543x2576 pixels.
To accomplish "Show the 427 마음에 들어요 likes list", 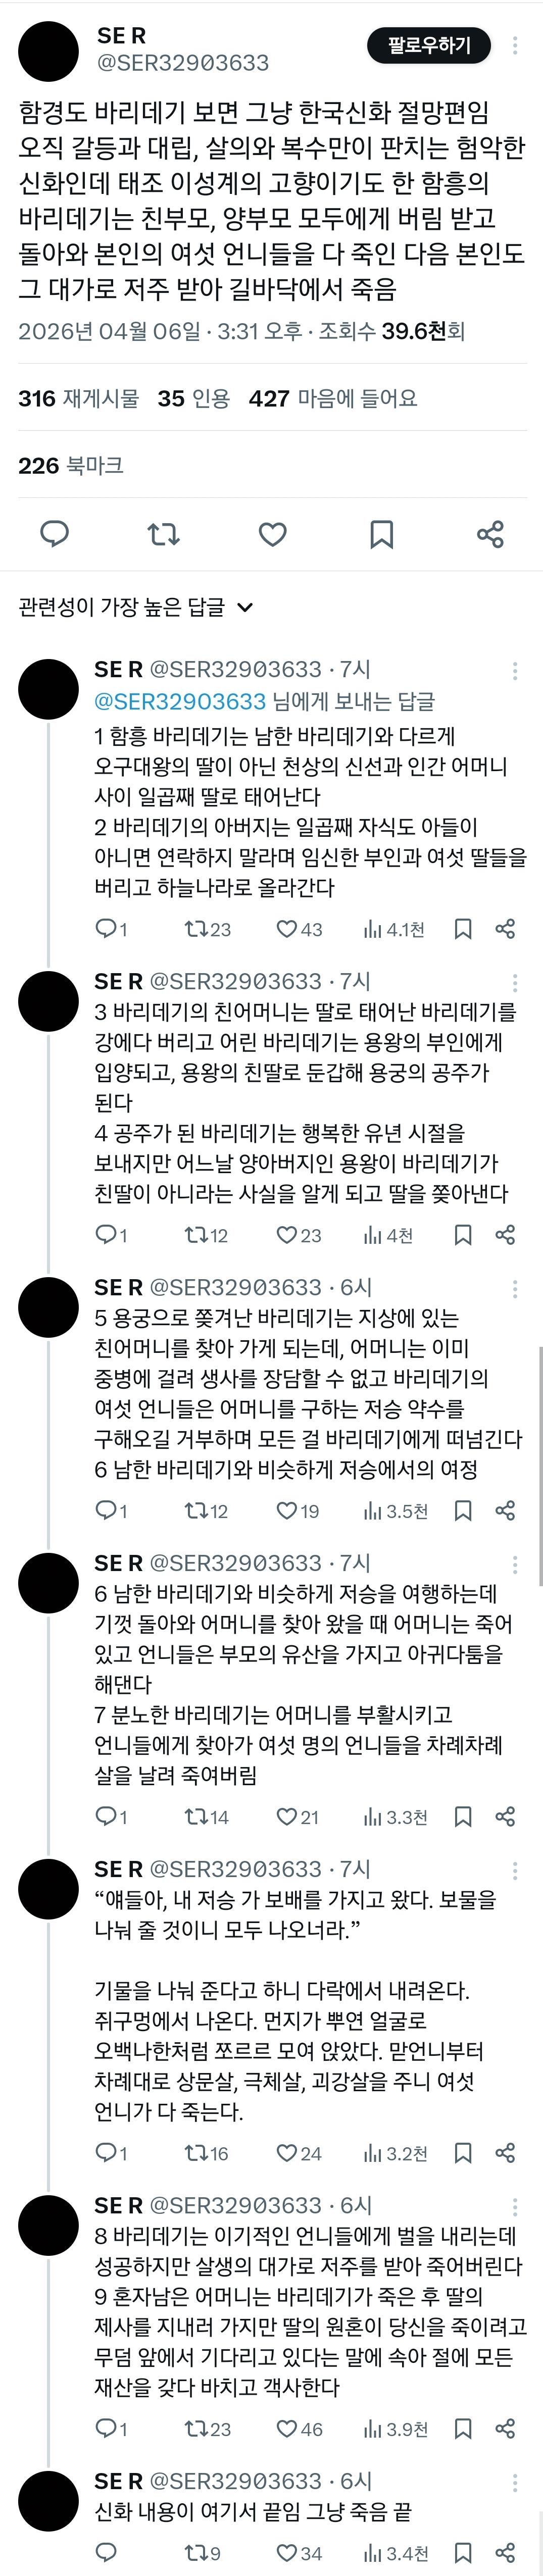I will pos(333,398).
